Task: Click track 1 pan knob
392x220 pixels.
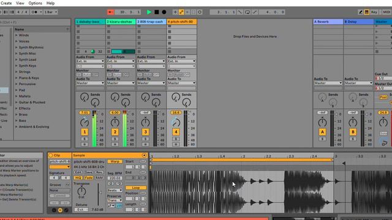Action: pyautogui.click(x=85, y=122)
